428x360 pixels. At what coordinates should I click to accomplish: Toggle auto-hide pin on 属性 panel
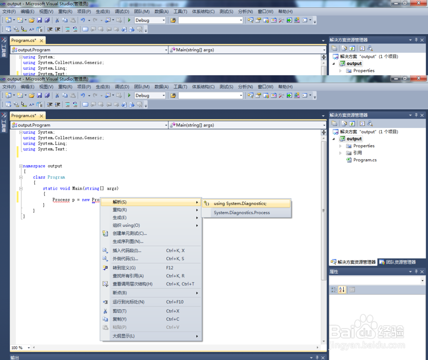416,271
